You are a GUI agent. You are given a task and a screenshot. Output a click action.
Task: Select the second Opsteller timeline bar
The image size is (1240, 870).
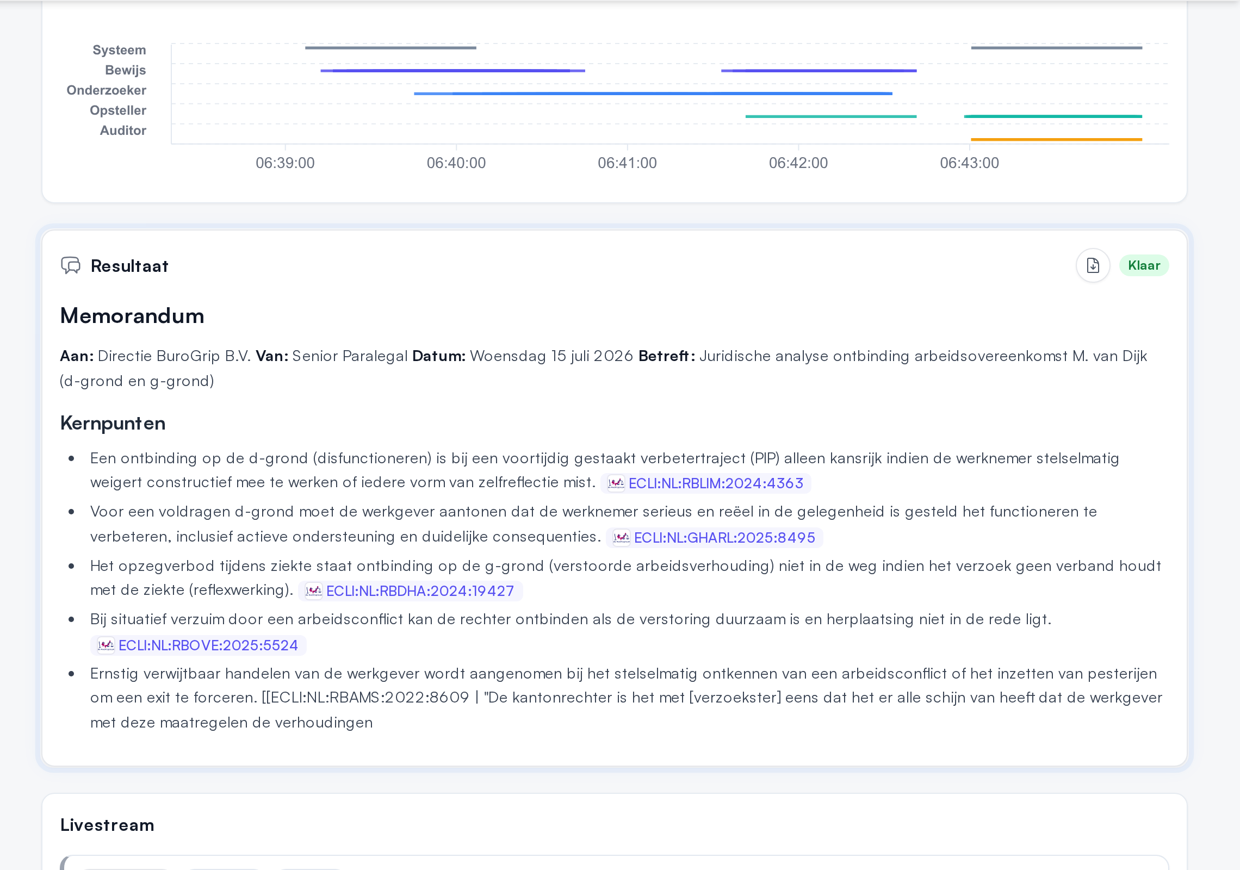click(1053, 116)
